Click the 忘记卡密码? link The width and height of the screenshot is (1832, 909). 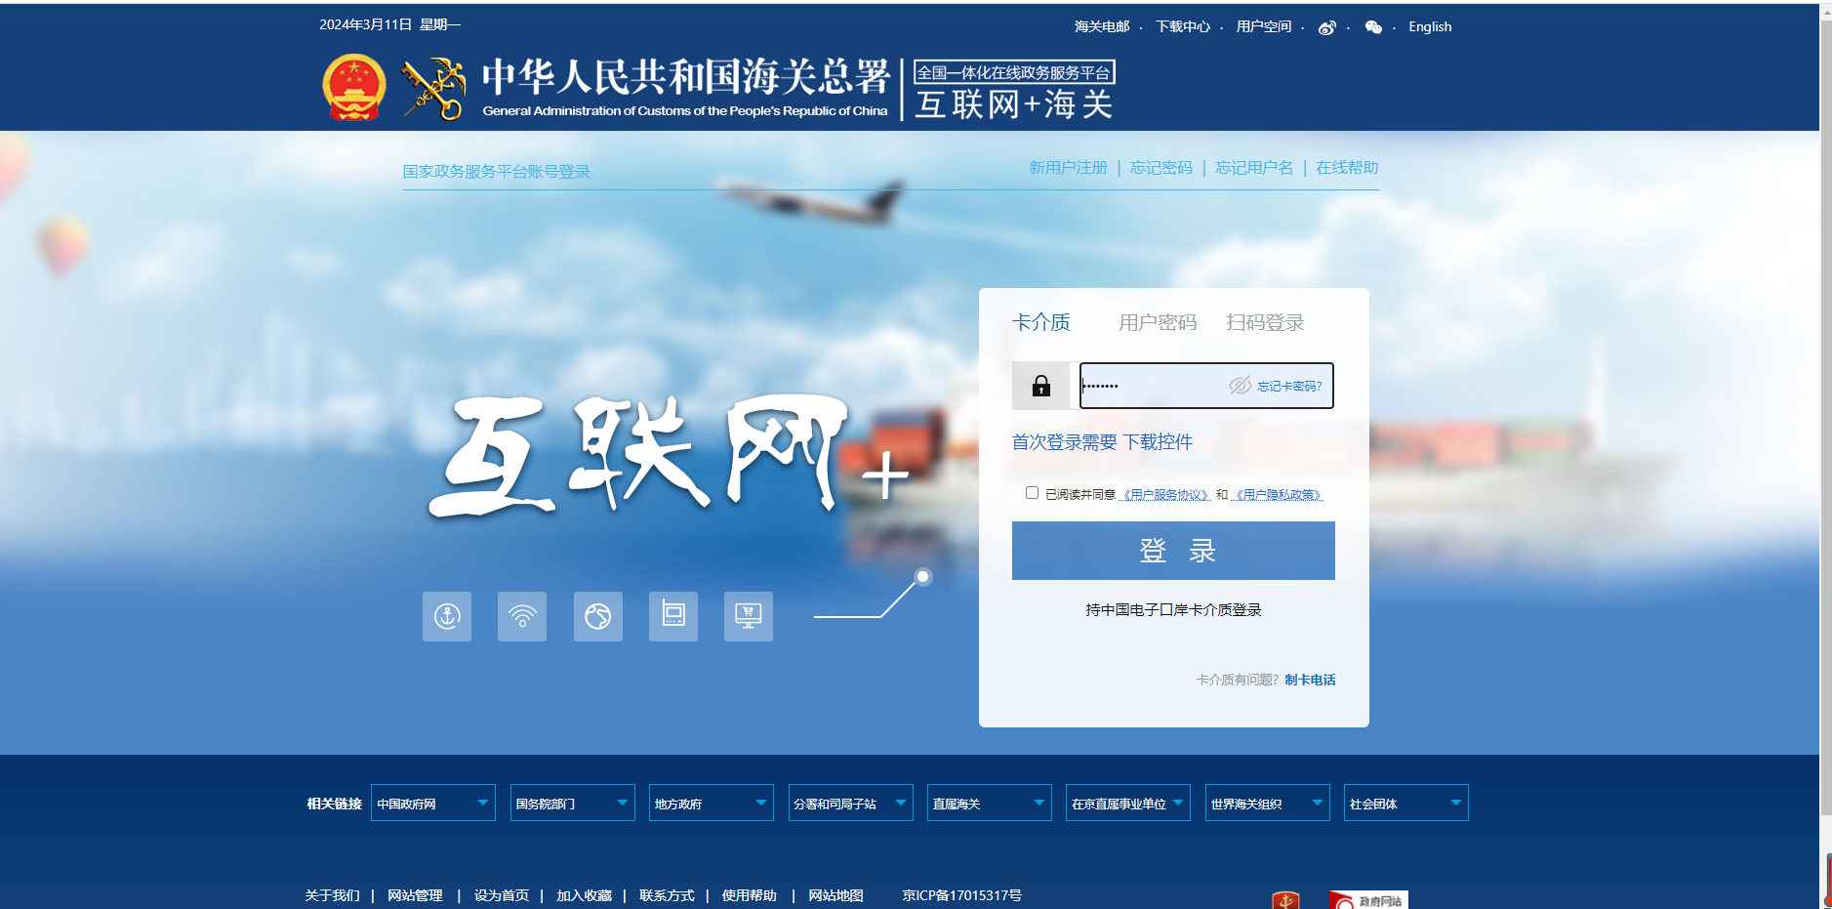[1289, 387]
